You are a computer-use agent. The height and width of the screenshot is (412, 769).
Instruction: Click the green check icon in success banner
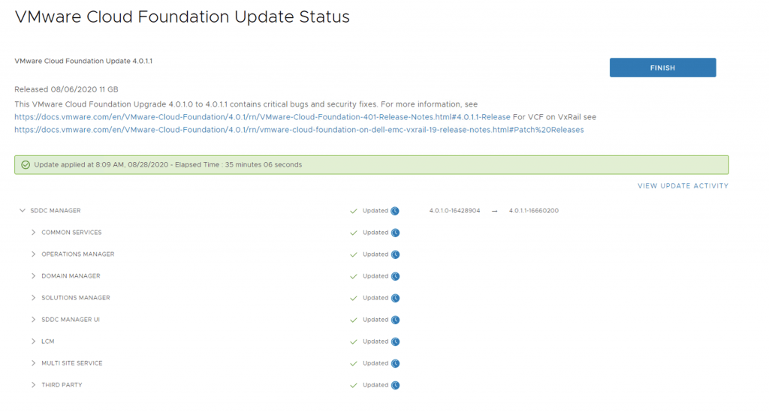(26, 165)
